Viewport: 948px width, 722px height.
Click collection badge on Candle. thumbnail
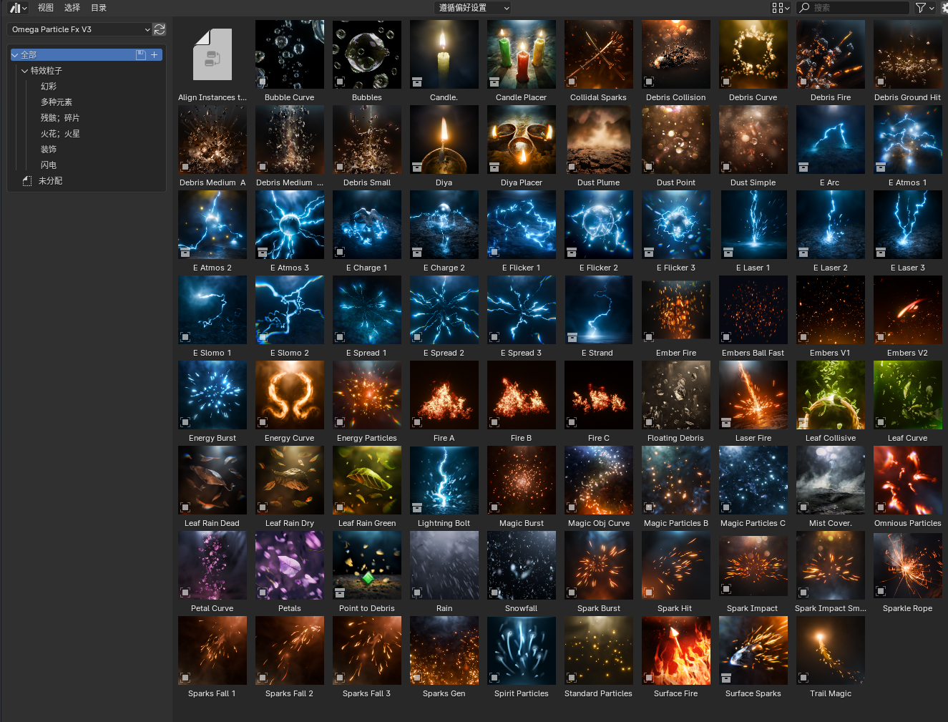[x=417, y=82]
